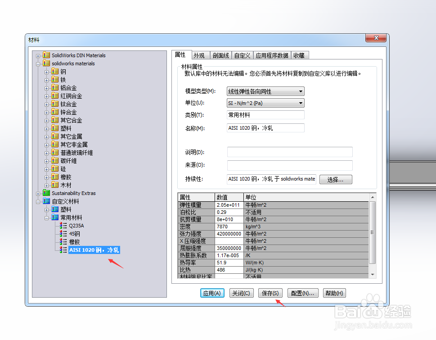Click the 配置(N)... button
Screen dimensions: 436x340
(x=302, y=293)
